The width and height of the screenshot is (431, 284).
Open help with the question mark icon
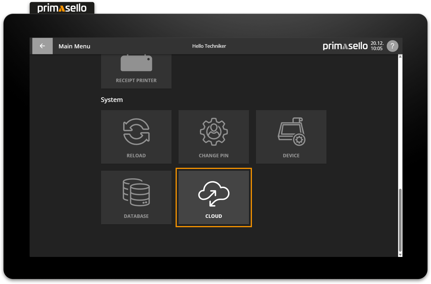point(392,46)
